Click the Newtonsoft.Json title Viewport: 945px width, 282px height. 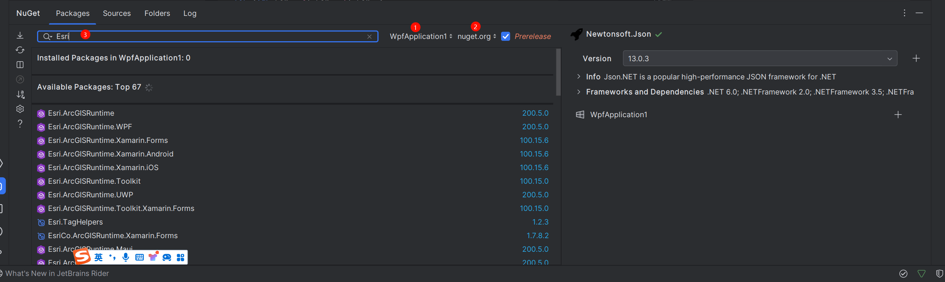[x=619, y=34]
